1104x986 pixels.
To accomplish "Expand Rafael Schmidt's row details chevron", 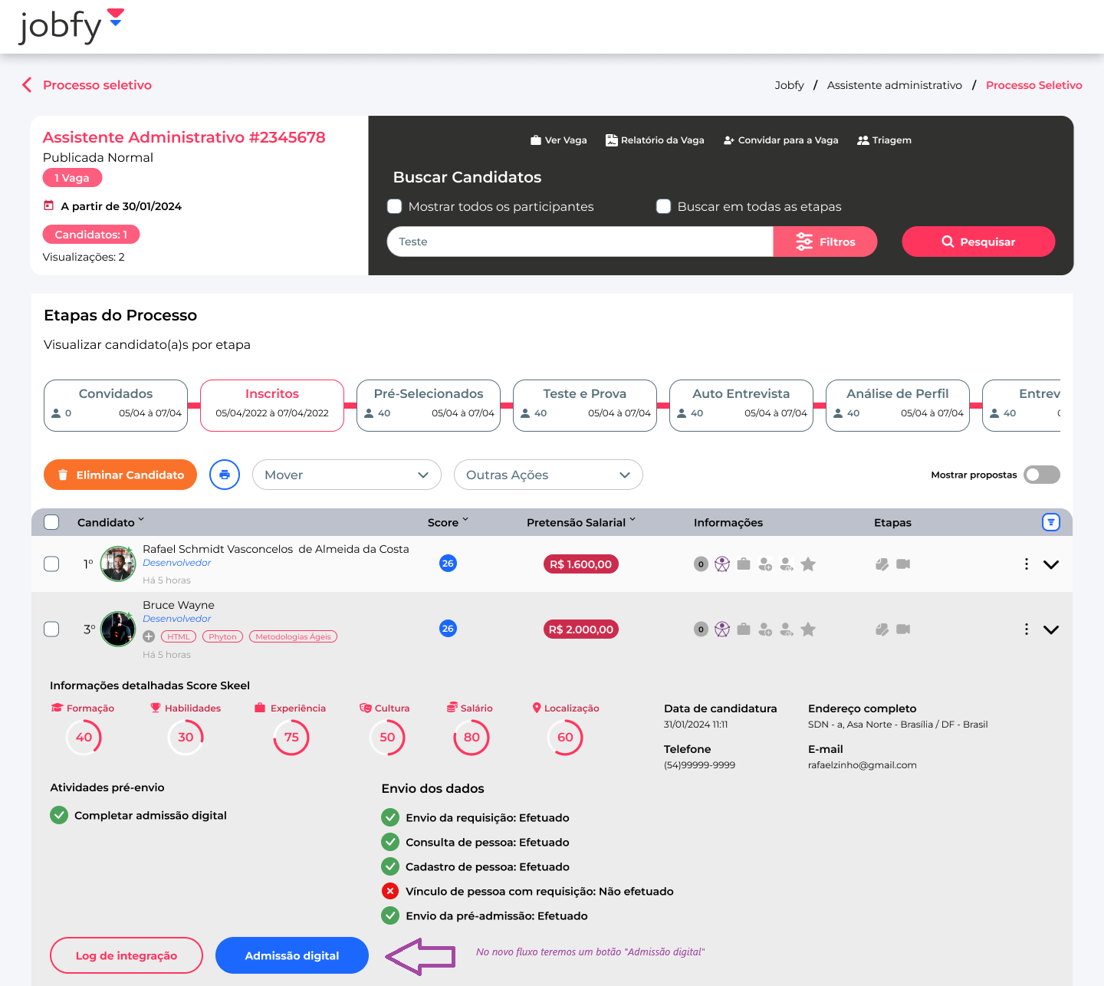I will (1051, 564).
